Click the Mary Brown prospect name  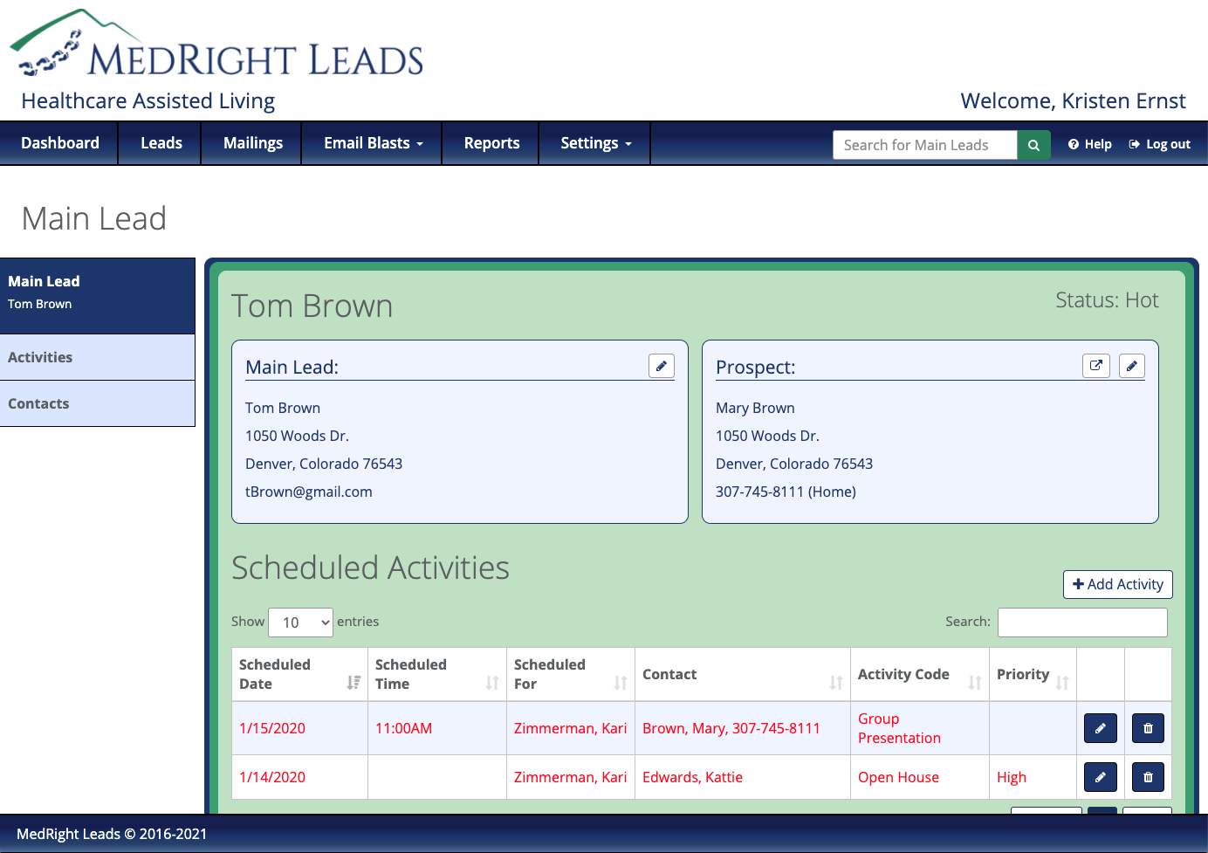click(755, 408)
